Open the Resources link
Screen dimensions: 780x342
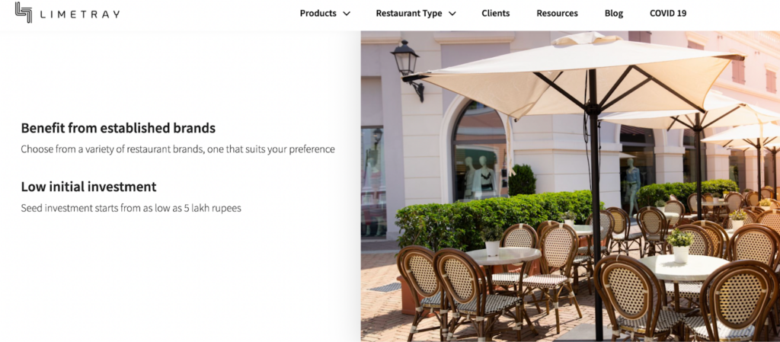557,14
